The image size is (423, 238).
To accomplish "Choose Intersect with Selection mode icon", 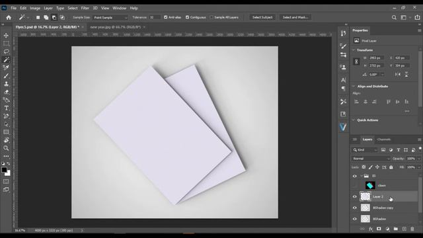I will [62, 18].
